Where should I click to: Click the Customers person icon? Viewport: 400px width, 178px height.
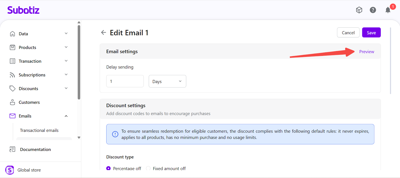(x=12, y=102)
